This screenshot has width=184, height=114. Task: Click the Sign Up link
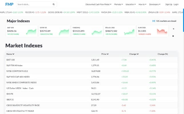click(169, 4)
